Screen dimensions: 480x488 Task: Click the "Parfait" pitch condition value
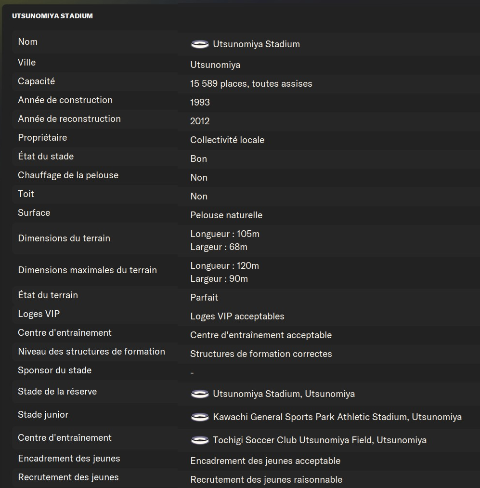pyautogui.click(x=204, y=298)
